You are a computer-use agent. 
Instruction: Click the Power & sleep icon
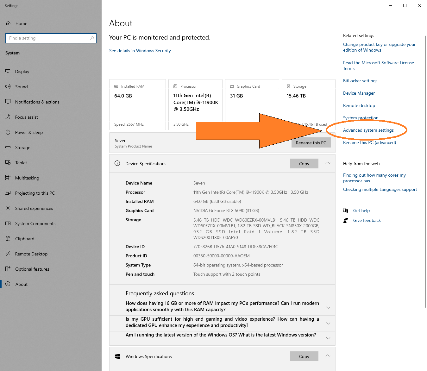pyautogui.click(x=8, y=132)
